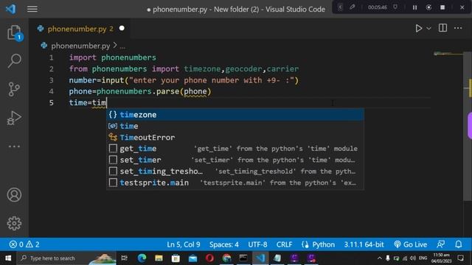Select the get_time auto-import suggestion

(235, 149)
